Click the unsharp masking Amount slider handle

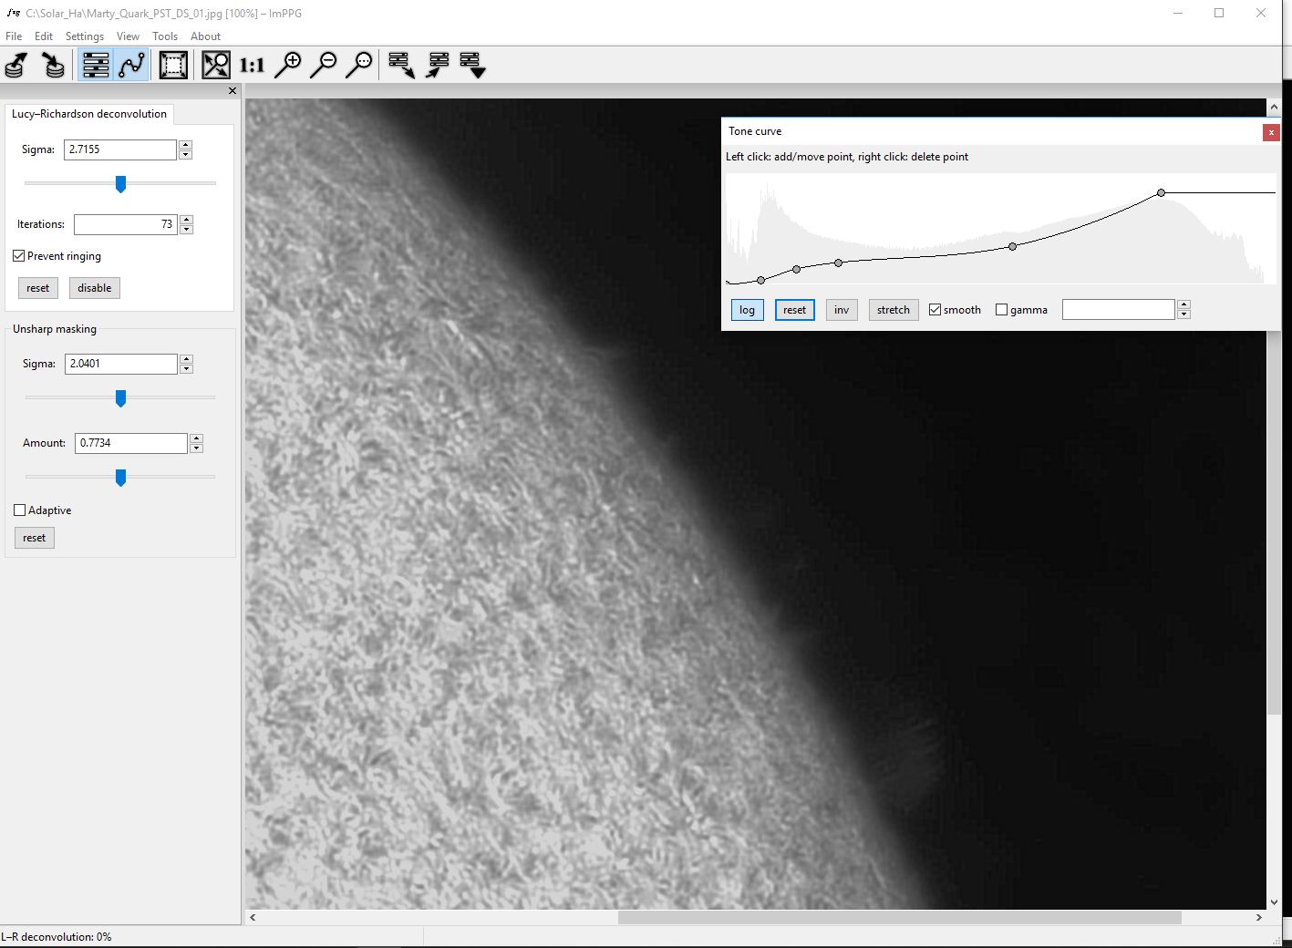click(120, 478)
